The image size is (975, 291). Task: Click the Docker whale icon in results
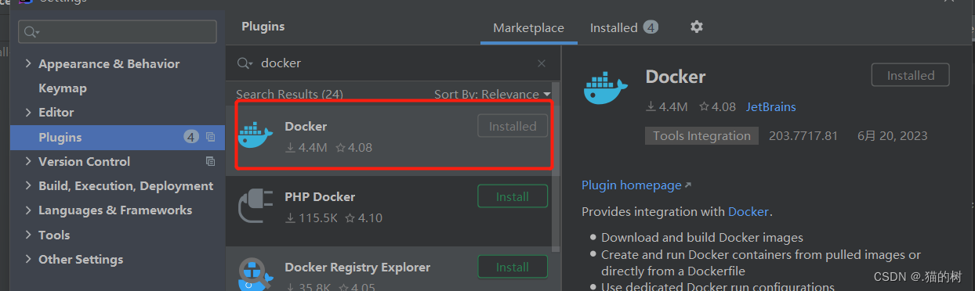click(x=255, y=136)
